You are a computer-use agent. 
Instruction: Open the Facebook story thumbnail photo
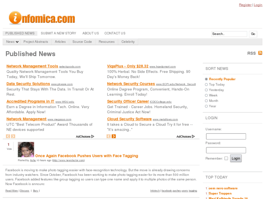click(x=26, y=149)
